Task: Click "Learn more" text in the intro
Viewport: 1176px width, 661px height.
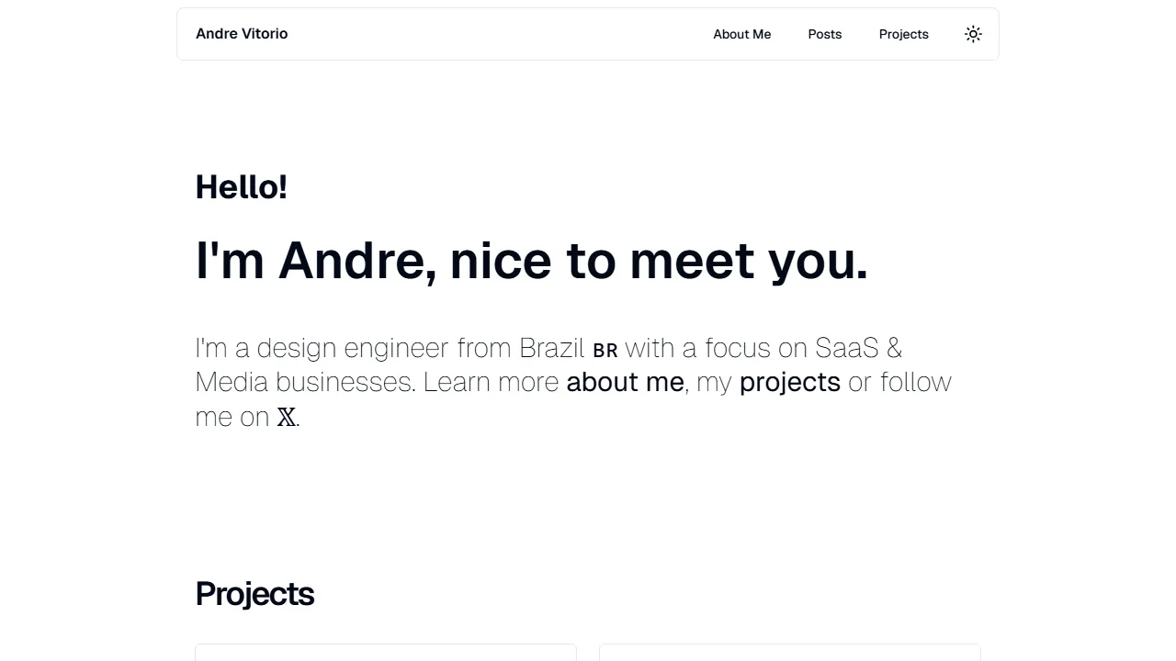Action: (491, 382)
